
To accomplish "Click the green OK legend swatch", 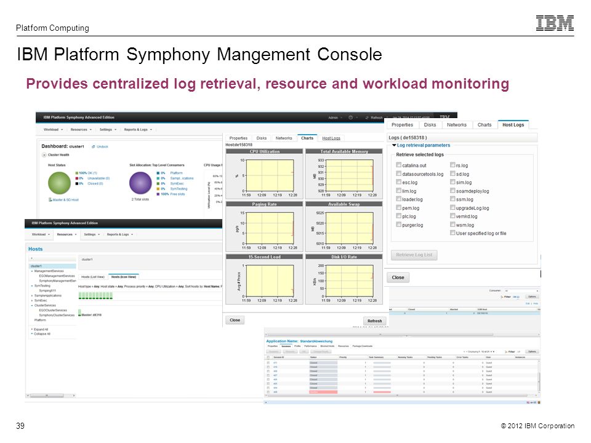I will [77, 174].
